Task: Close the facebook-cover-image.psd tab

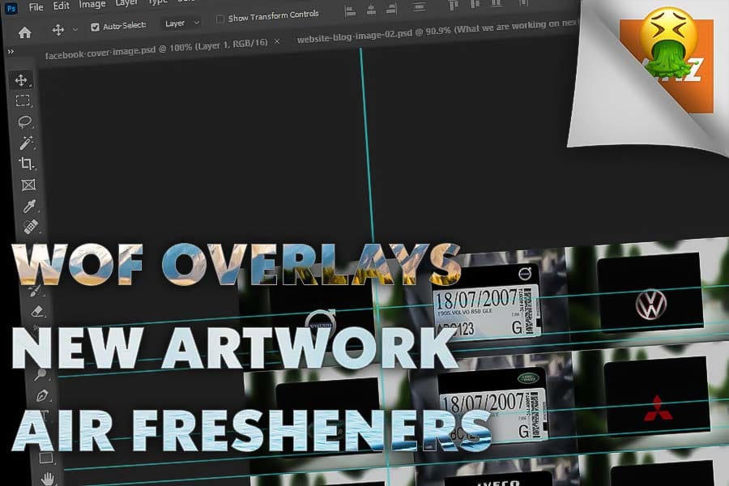Action: 277,40
